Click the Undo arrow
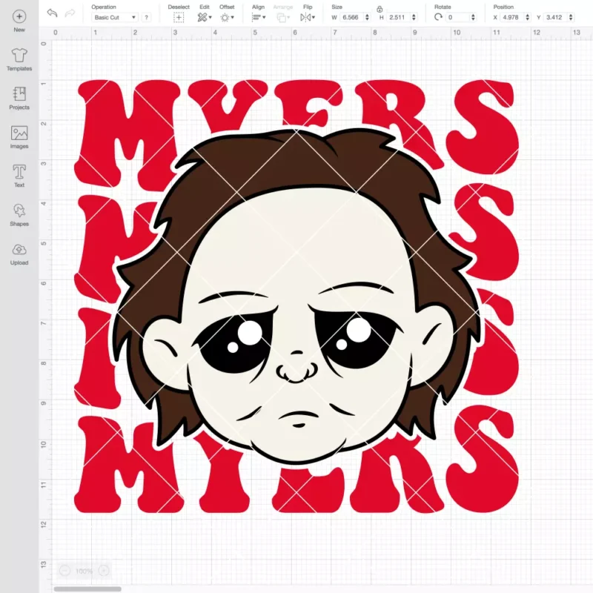The height and width of the screenshot is (593, 593). tap(52, 13)
